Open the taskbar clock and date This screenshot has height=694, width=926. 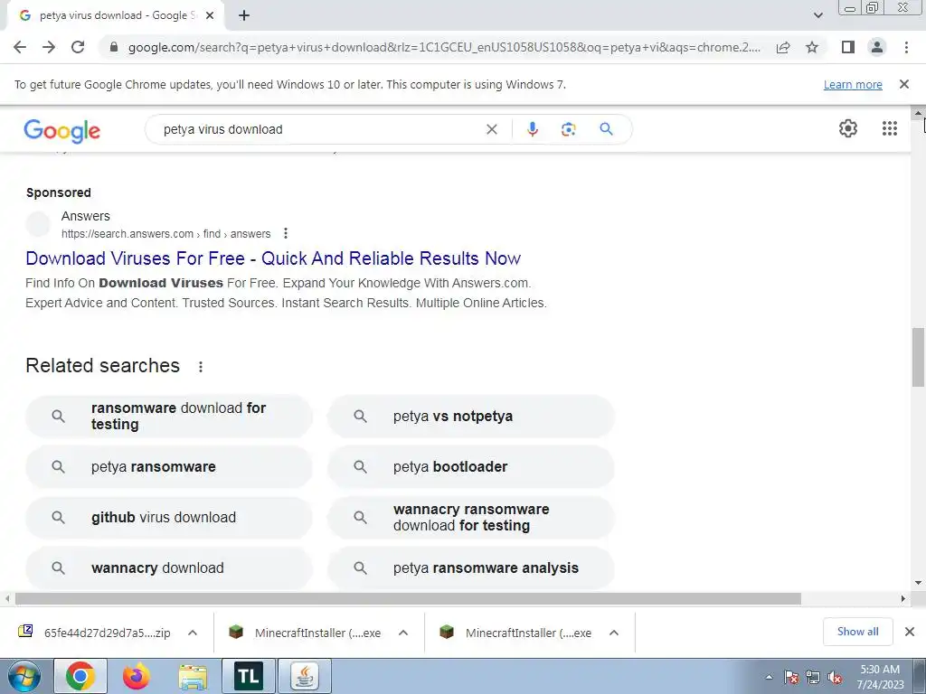[880, 677]
